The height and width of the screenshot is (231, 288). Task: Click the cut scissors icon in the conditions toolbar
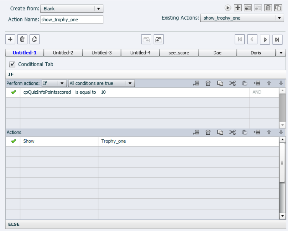[232, 83]
